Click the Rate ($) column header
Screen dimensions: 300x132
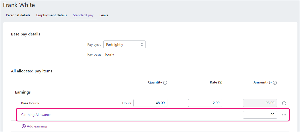click(x=215, y=82)
